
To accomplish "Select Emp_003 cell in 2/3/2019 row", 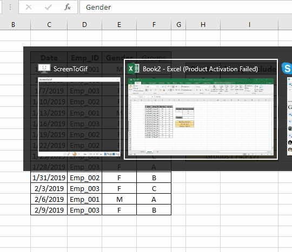I will point(84,188).
